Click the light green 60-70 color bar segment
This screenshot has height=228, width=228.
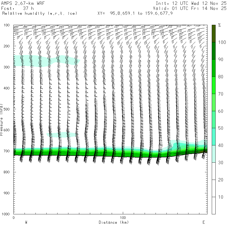click(x=214, y=102)
